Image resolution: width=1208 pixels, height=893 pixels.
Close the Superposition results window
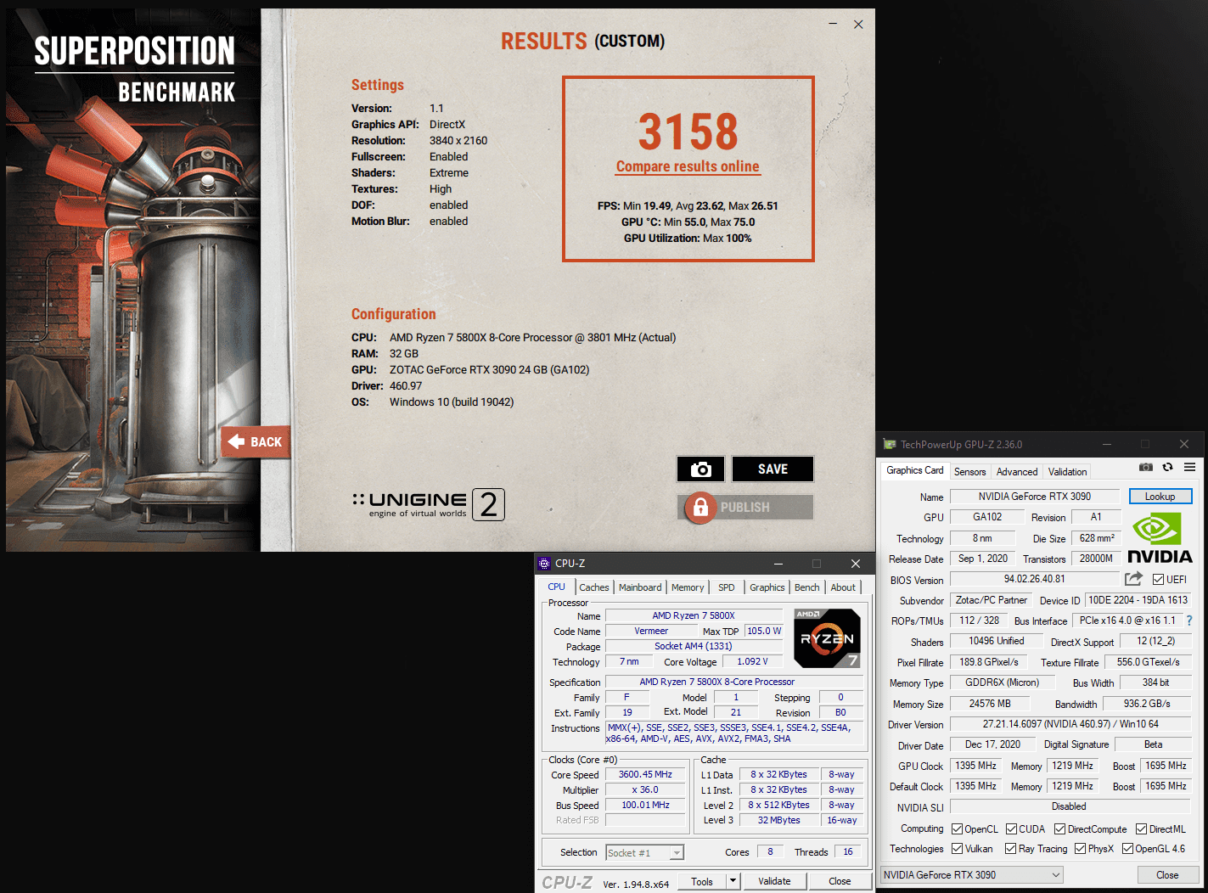coord(858,25)
